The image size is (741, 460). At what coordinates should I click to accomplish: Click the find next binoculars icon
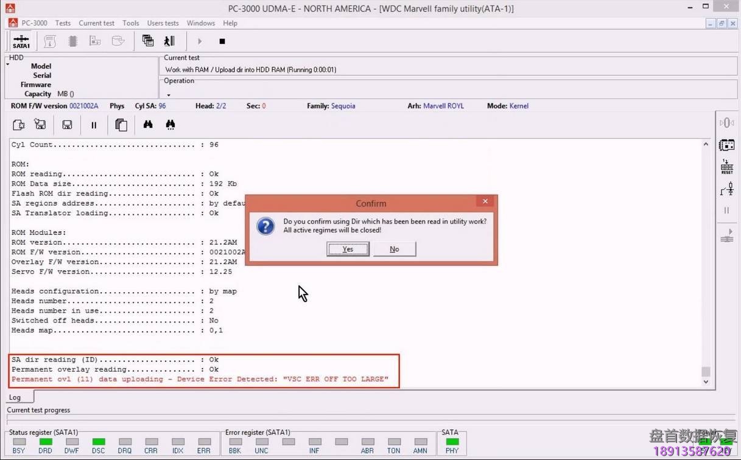point(170,124)
